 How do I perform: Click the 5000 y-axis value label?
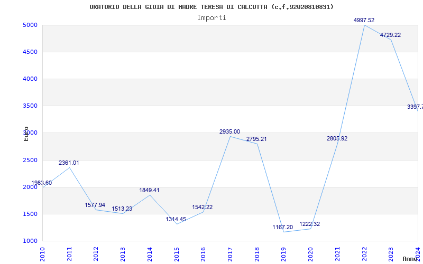coord(30,25)
